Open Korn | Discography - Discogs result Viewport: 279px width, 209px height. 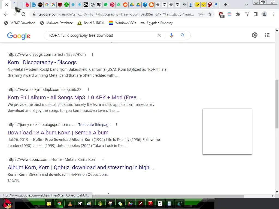click(x=42, y=62)
